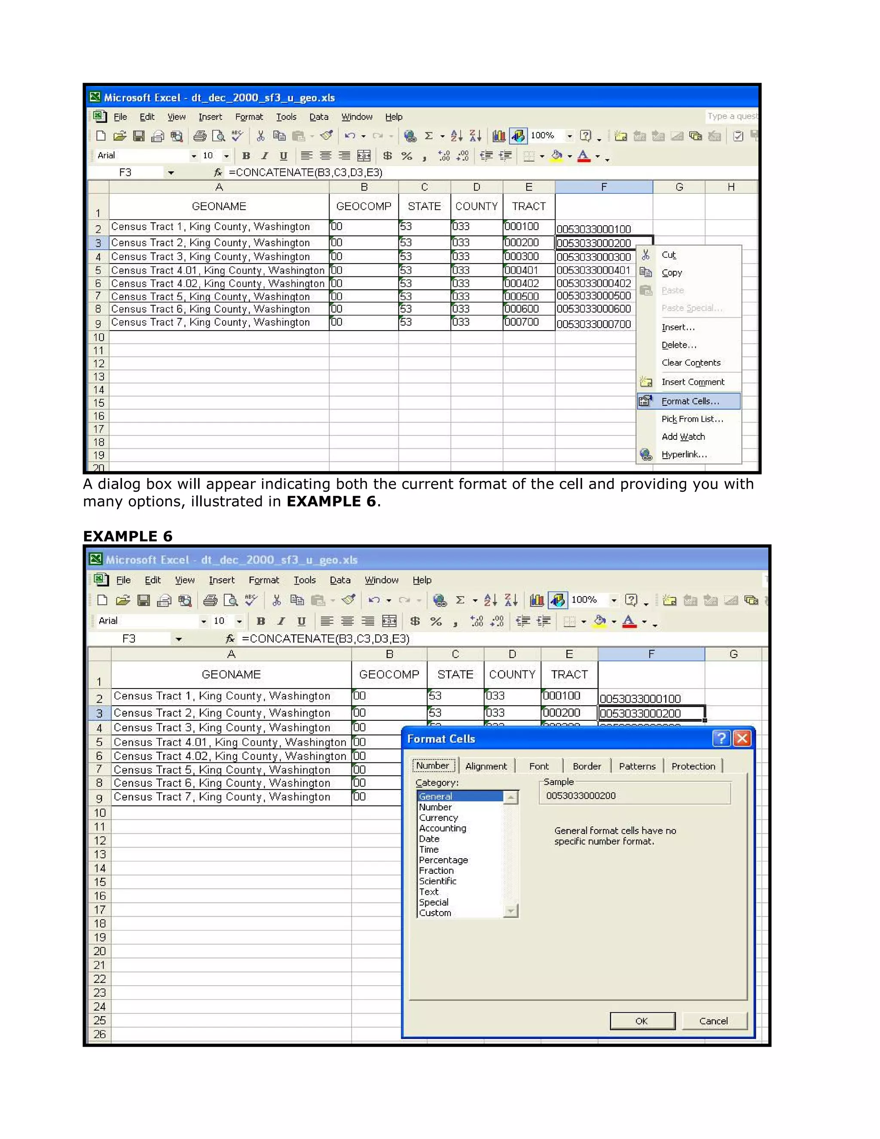Image resolution: width=880 pixels, height=1139 pixels.
Task: Open 100% zoom dropdown in context-menu Excel window
Action: pyautogui.click(x=570, y=136)
